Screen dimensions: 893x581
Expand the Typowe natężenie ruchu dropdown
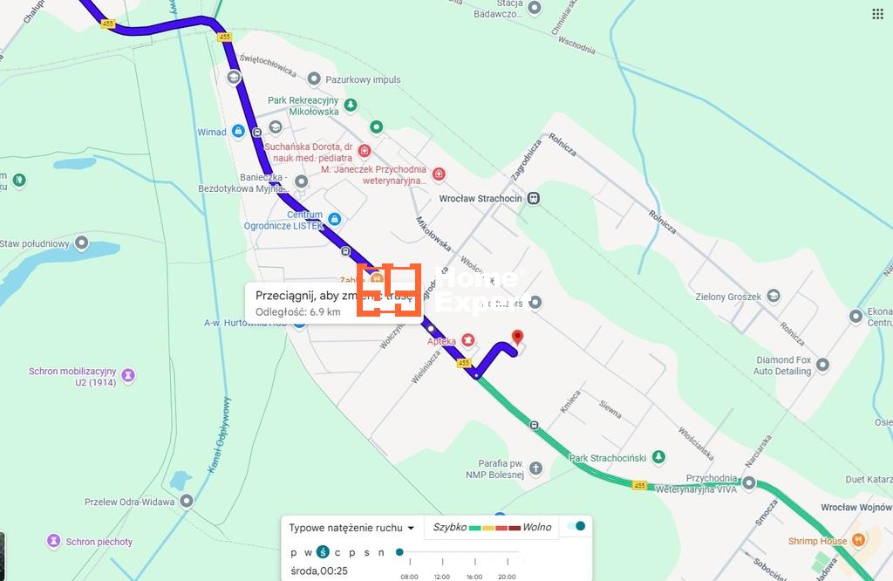tap(351, 528)
